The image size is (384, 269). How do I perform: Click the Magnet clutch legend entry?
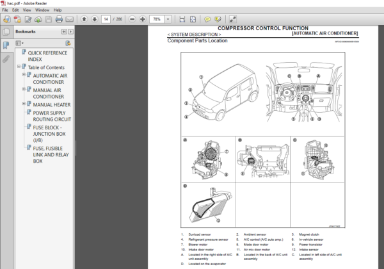(x=309, y=234)
